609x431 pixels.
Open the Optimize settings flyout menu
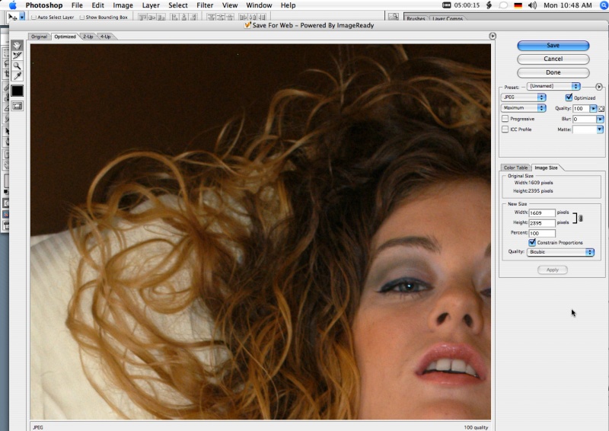coord(599,87)
